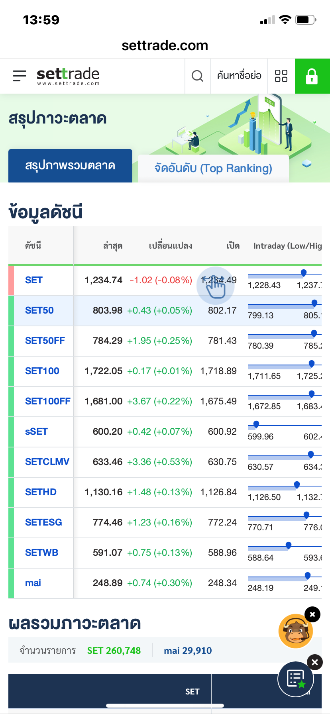The height and width of the screenshot is (714, 330).
Task: Click the ดัชนี column header
Action: tap(33, 245)
